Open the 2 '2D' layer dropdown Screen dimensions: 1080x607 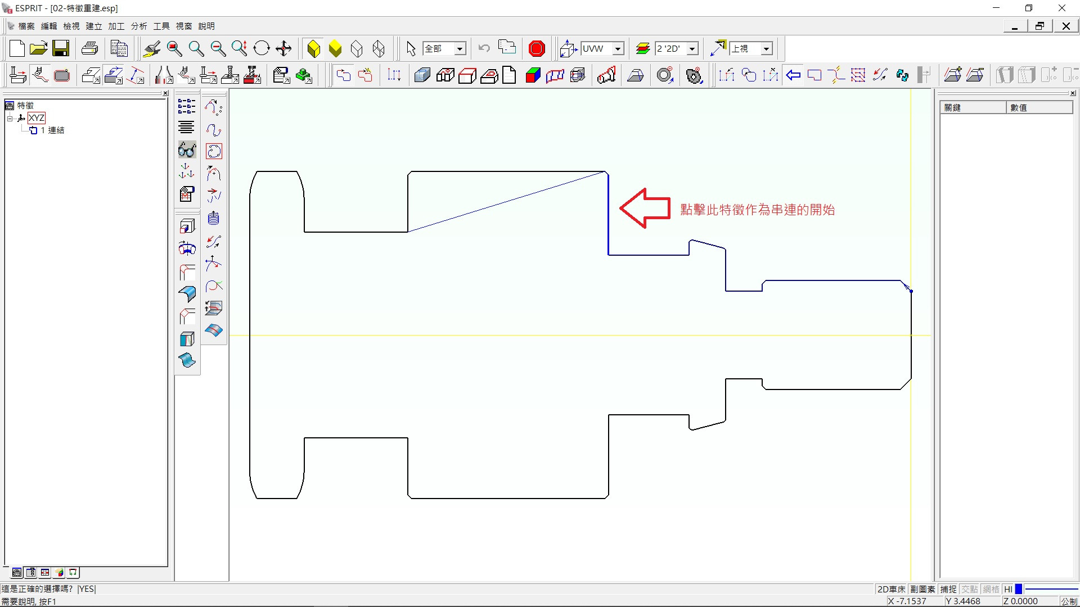(692, 49)
